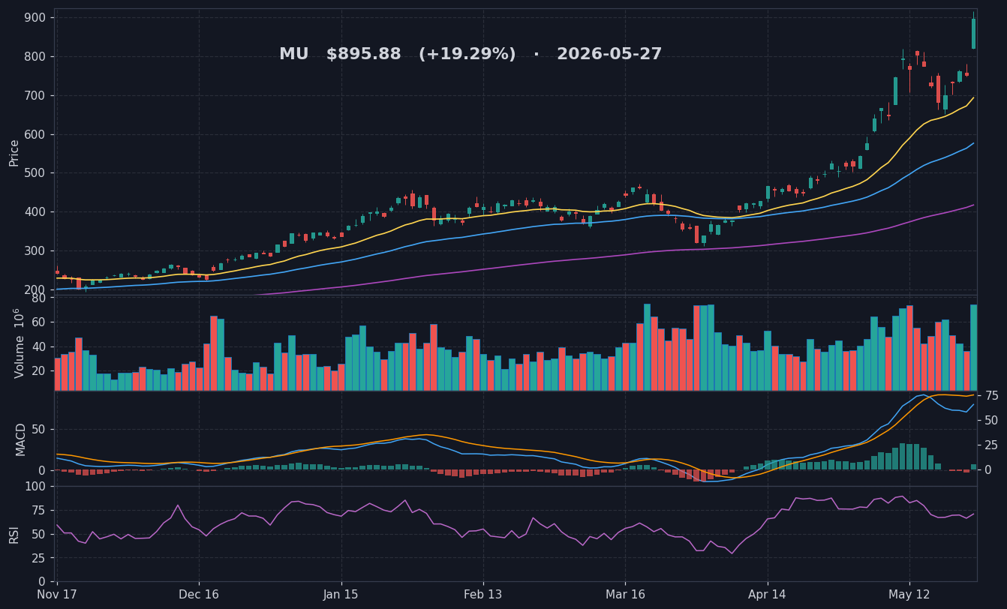
Task: Click the 900 price tick label
Action: click(x=35, y=18)
